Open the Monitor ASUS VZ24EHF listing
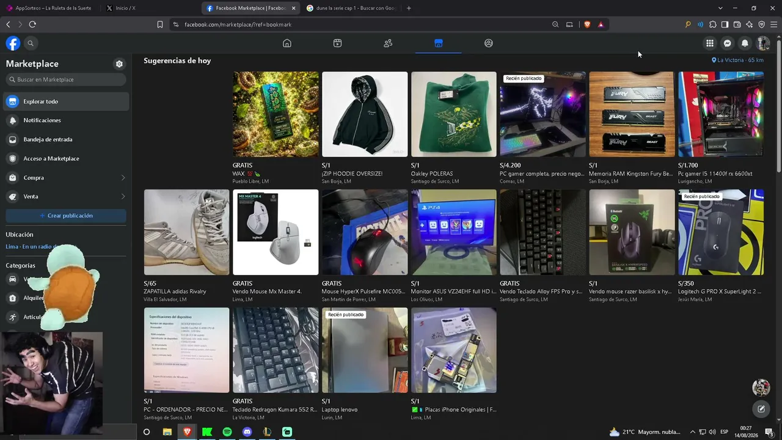This screenshot has height=440, width=782. (x=454, y=232)
